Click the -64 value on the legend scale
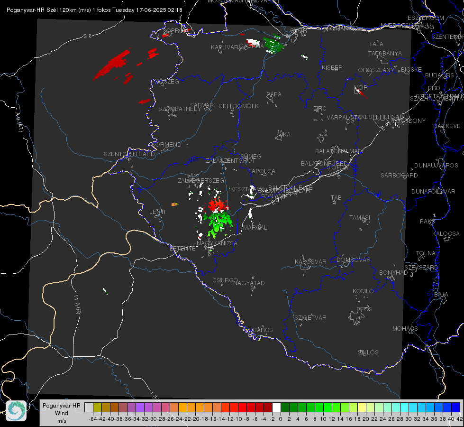464x427 pixels. click(x=92, y=419)
